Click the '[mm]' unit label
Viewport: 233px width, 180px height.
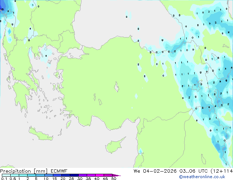(40, 171)
